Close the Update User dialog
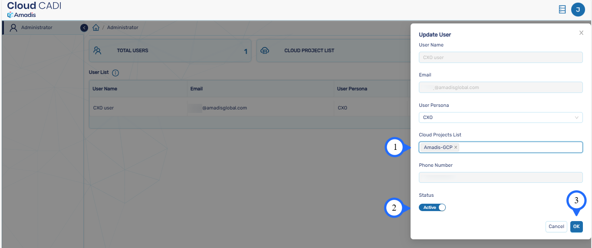The image size is (592, 248). coord(581,33)
